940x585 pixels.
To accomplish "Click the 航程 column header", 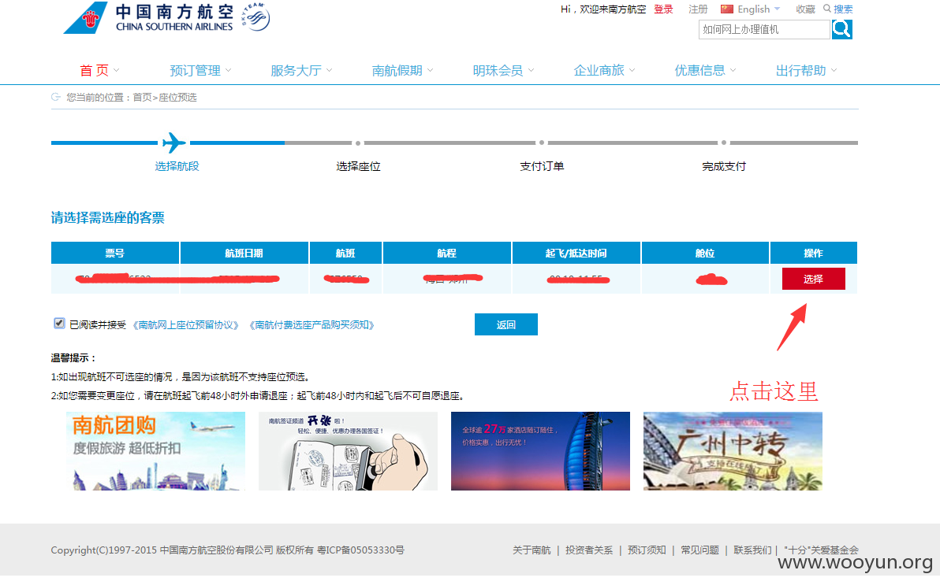I will click(x=446, y=253).
